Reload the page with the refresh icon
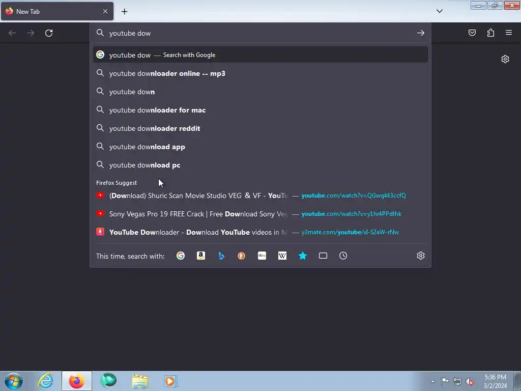Image resolution: width=521 pixels, height=391 pixels. [x=49, y=33]
